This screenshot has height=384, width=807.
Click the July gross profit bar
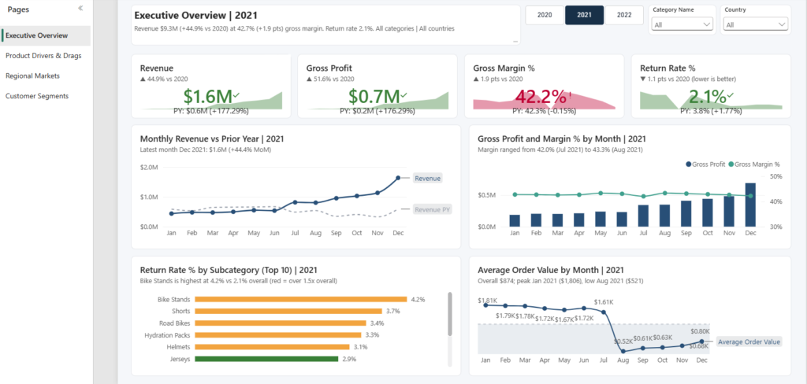643,216
